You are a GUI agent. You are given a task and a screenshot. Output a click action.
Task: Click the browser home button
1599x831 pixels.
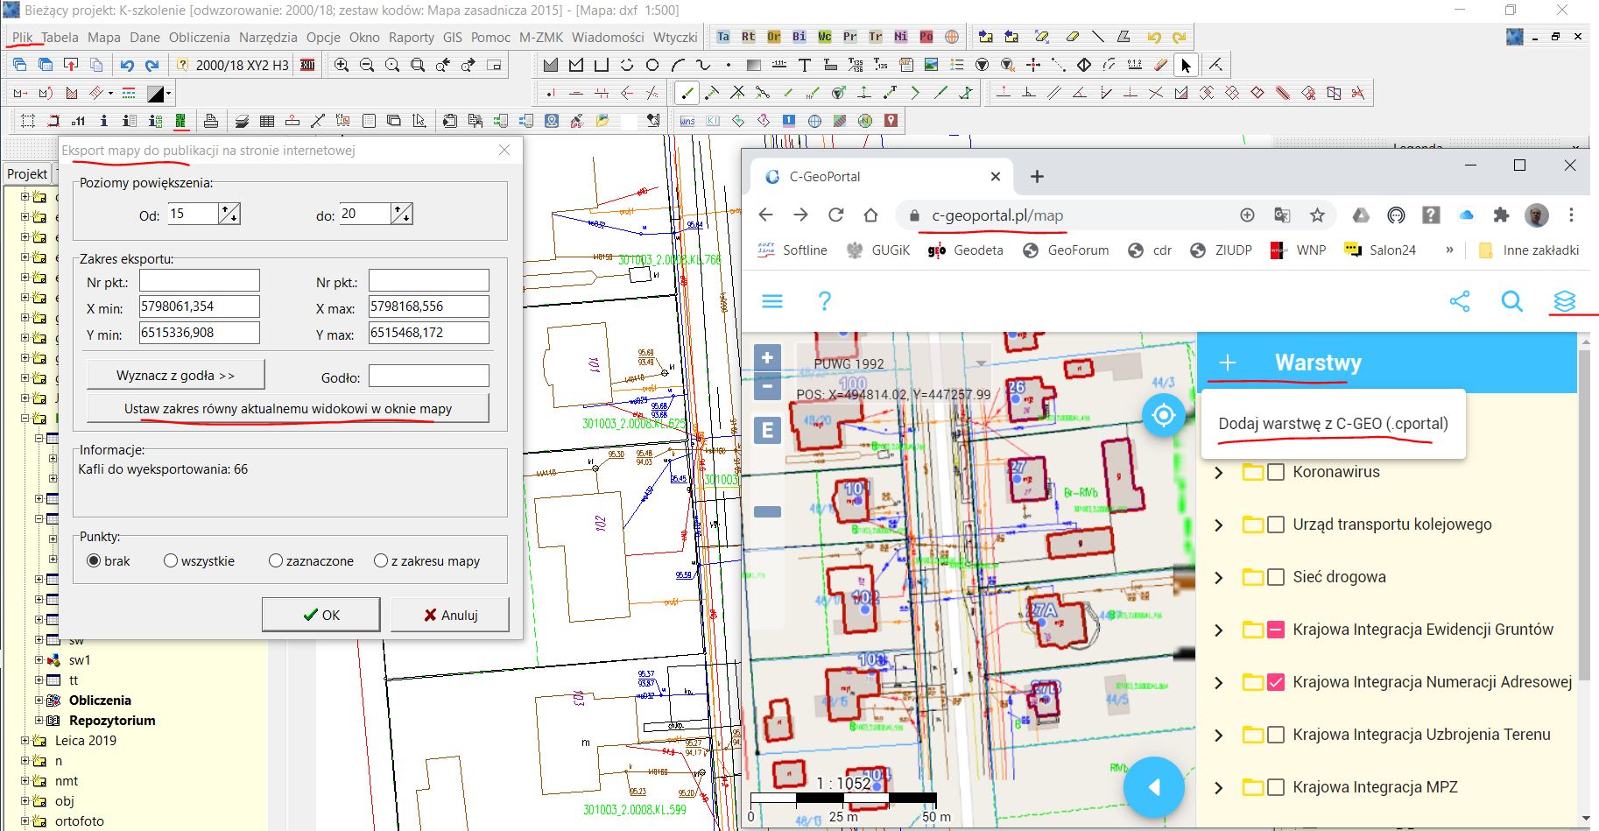[870, 215]
